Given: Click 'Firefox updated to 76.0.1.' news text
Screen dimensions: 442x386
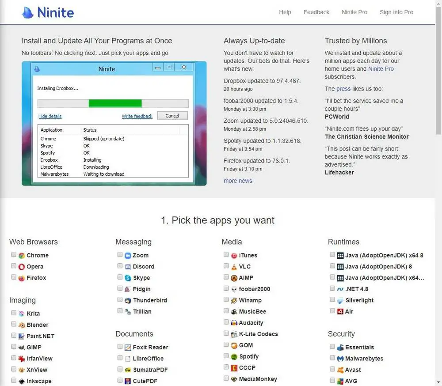Looking at the screenshot, I should (257, 161).
